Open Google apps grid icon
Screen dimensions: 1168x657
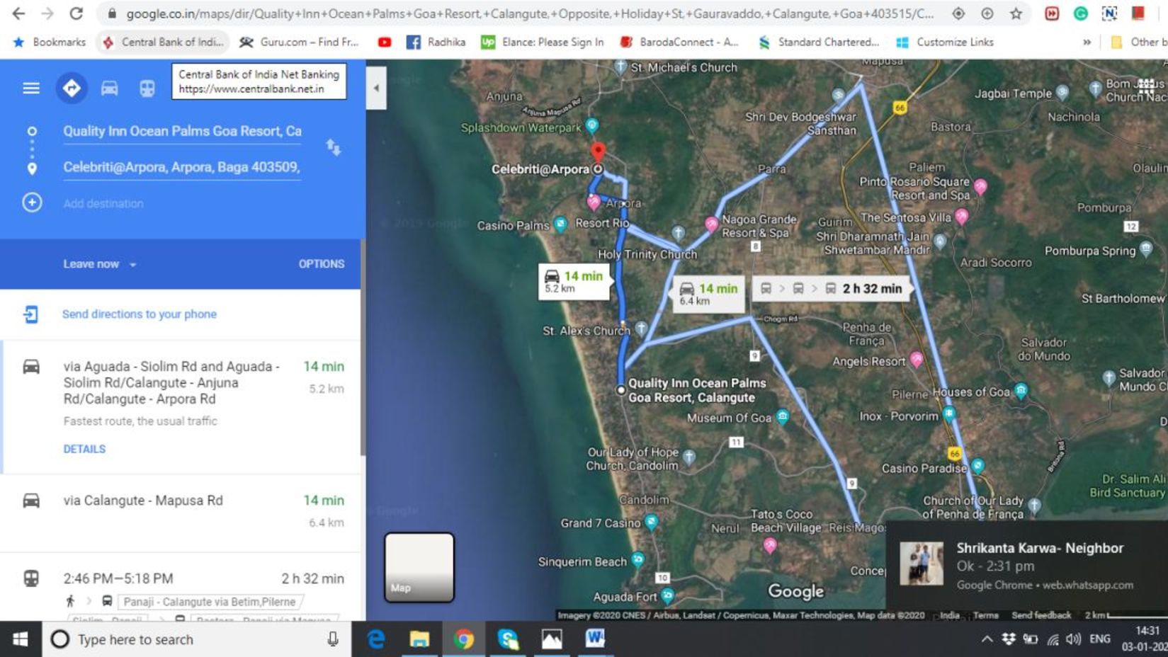(1147, 87)
